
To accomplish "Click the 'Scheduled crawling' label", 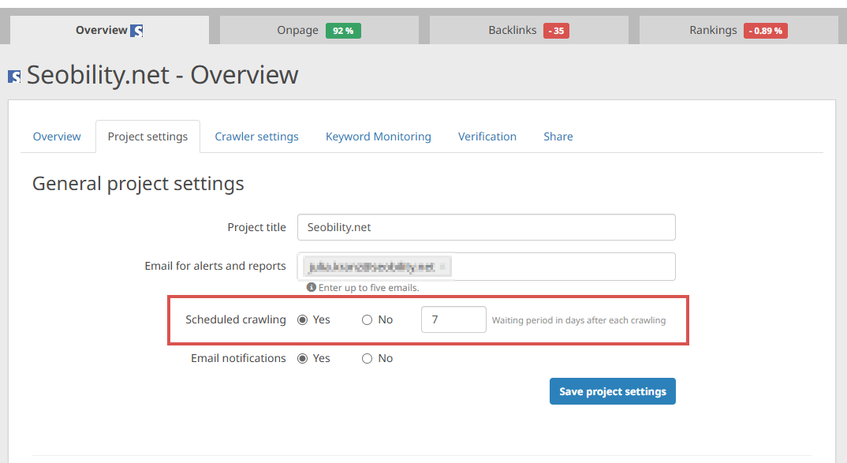I will [236, 319].
